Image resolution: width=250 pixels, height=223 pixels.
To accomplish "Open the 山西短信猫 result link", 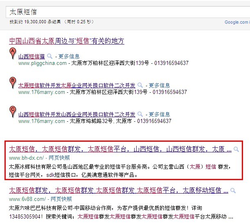I will point(32,56).
